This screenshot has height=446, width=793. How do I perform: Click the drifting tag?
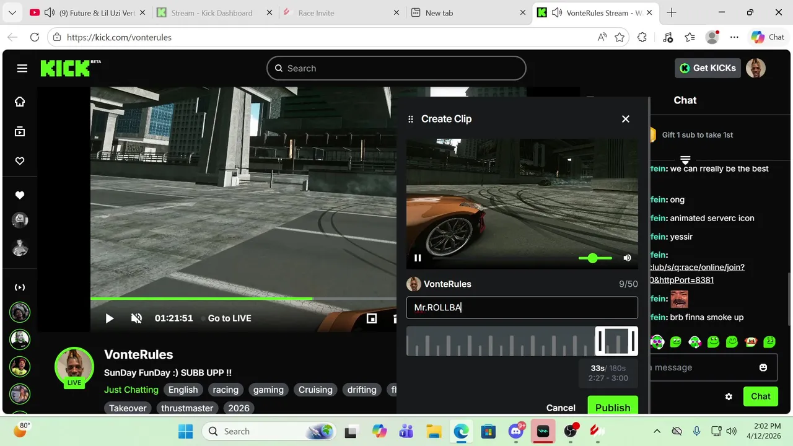point(362,390)
